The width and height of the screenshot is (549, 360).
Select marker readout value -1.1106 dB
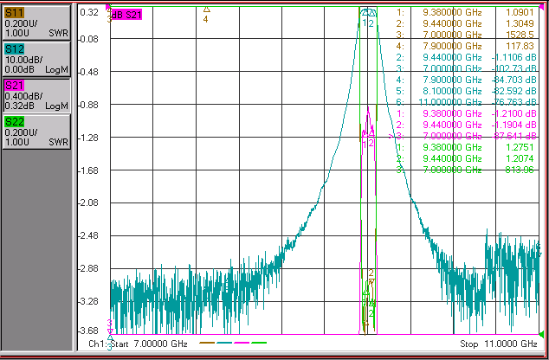click(514, 57)
